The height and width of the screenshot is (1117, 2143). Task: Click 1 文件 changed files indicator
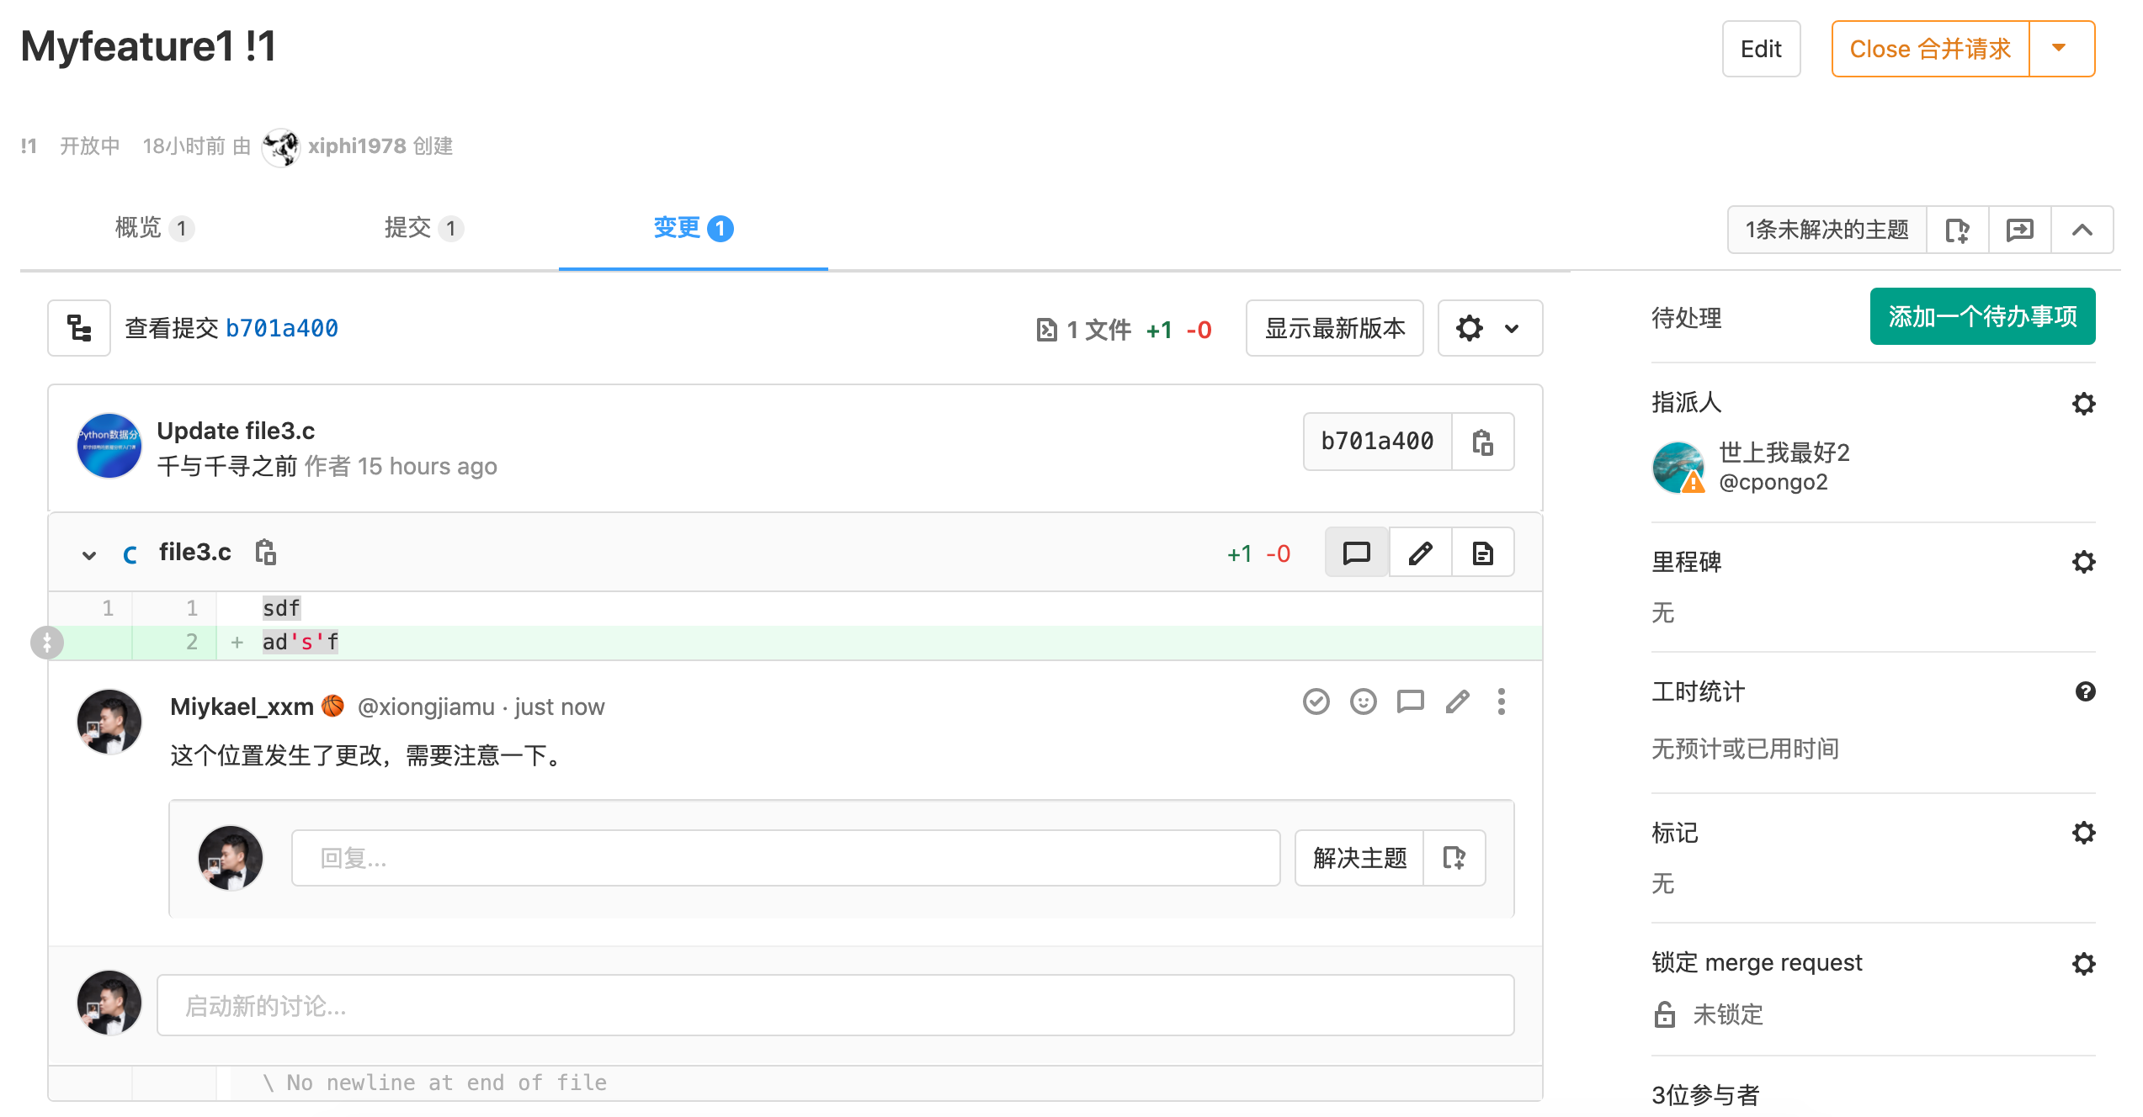(x=1084, y=330)
